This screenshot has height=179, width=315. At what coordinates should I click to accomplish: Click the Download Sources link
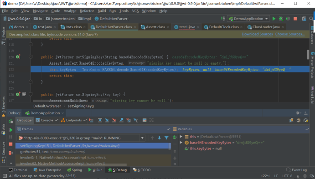coord(257,34)
